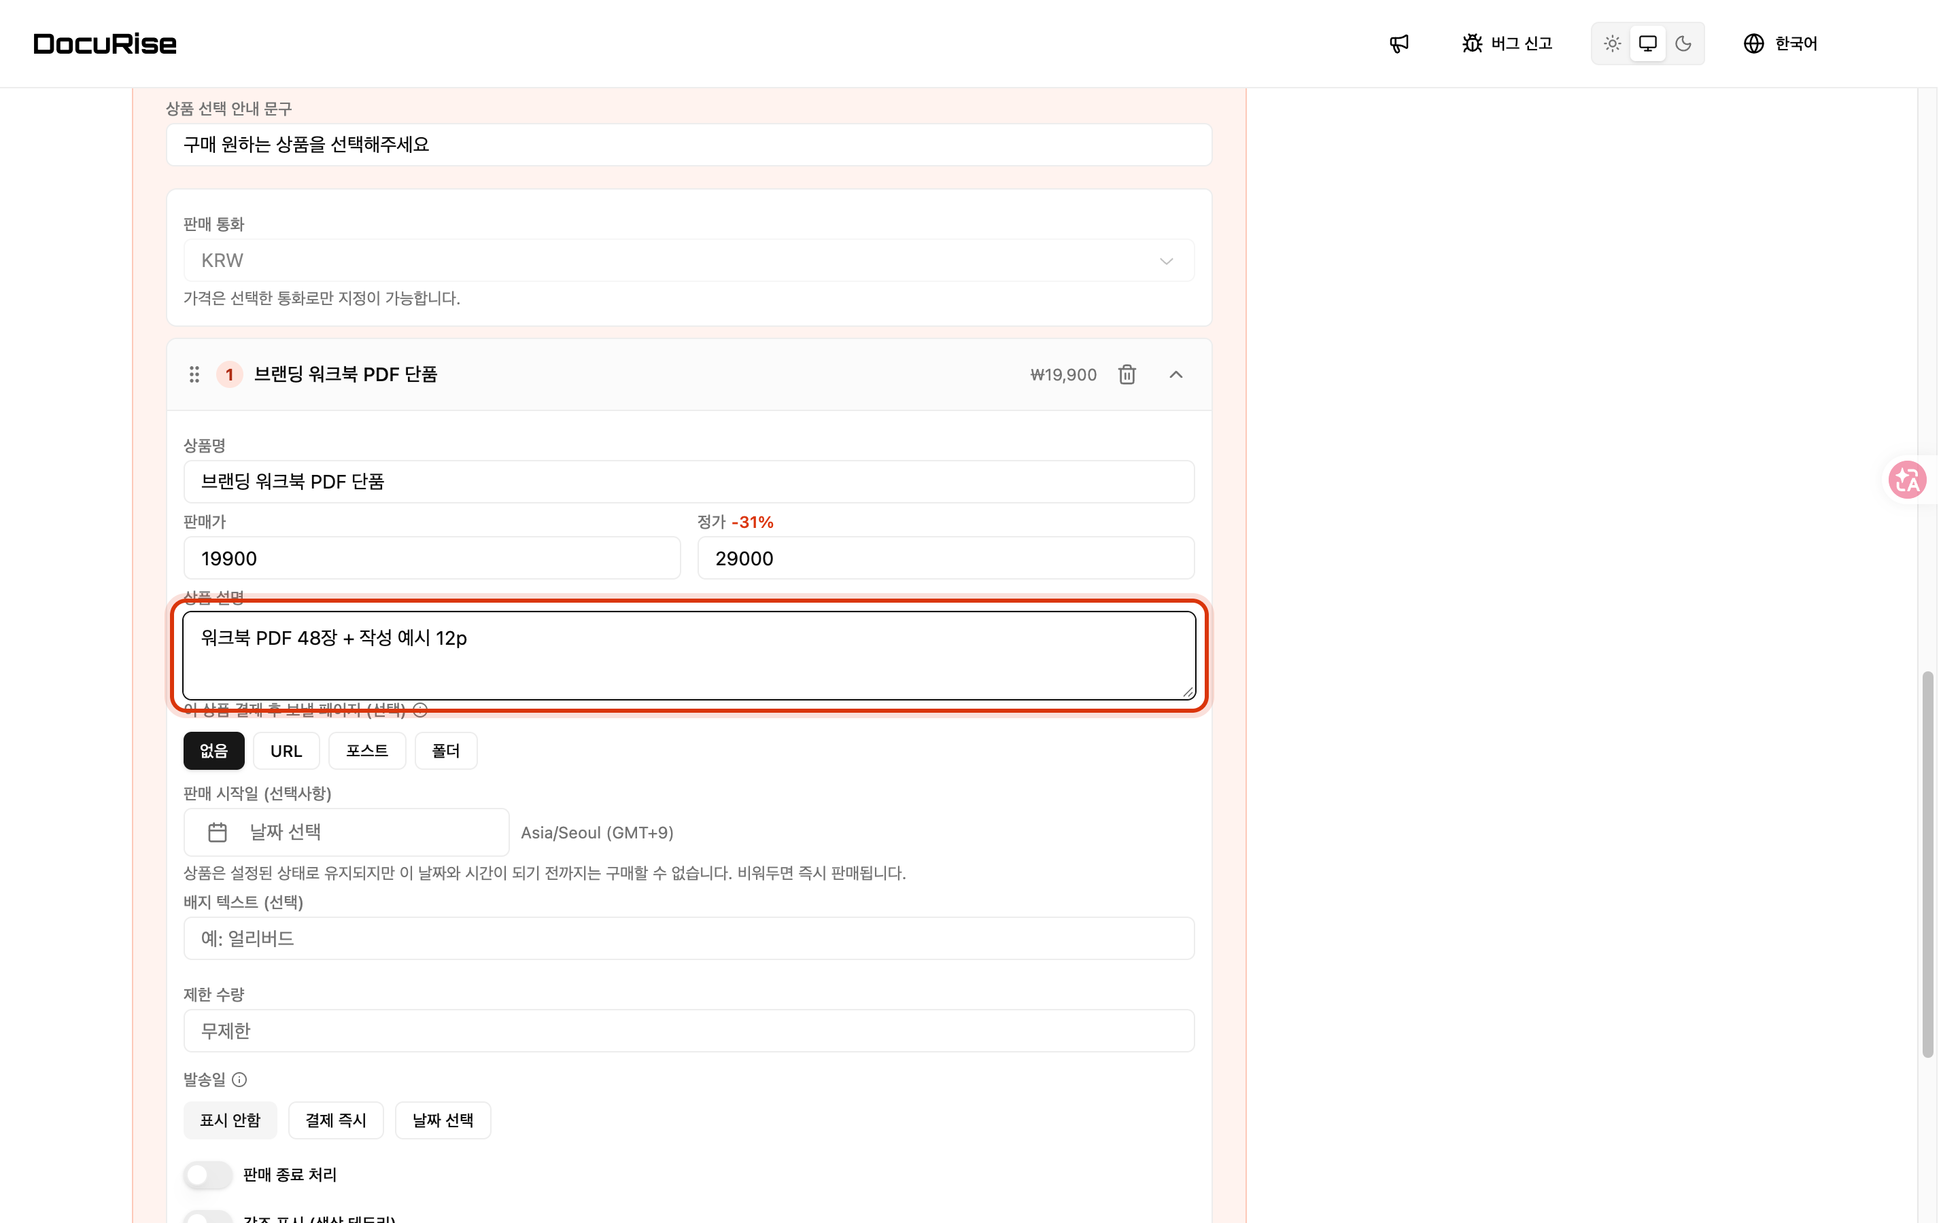Open the 한국어 language selector
1958x1223 pixels.
[x=1780, y=43]
